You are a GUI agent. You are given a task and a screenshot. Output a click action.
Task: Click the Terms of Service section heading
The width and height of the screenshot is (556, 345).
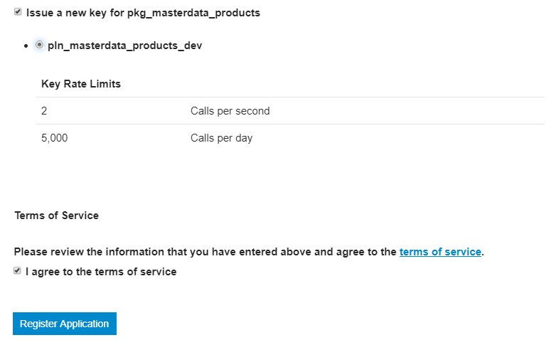pos(56,216)
